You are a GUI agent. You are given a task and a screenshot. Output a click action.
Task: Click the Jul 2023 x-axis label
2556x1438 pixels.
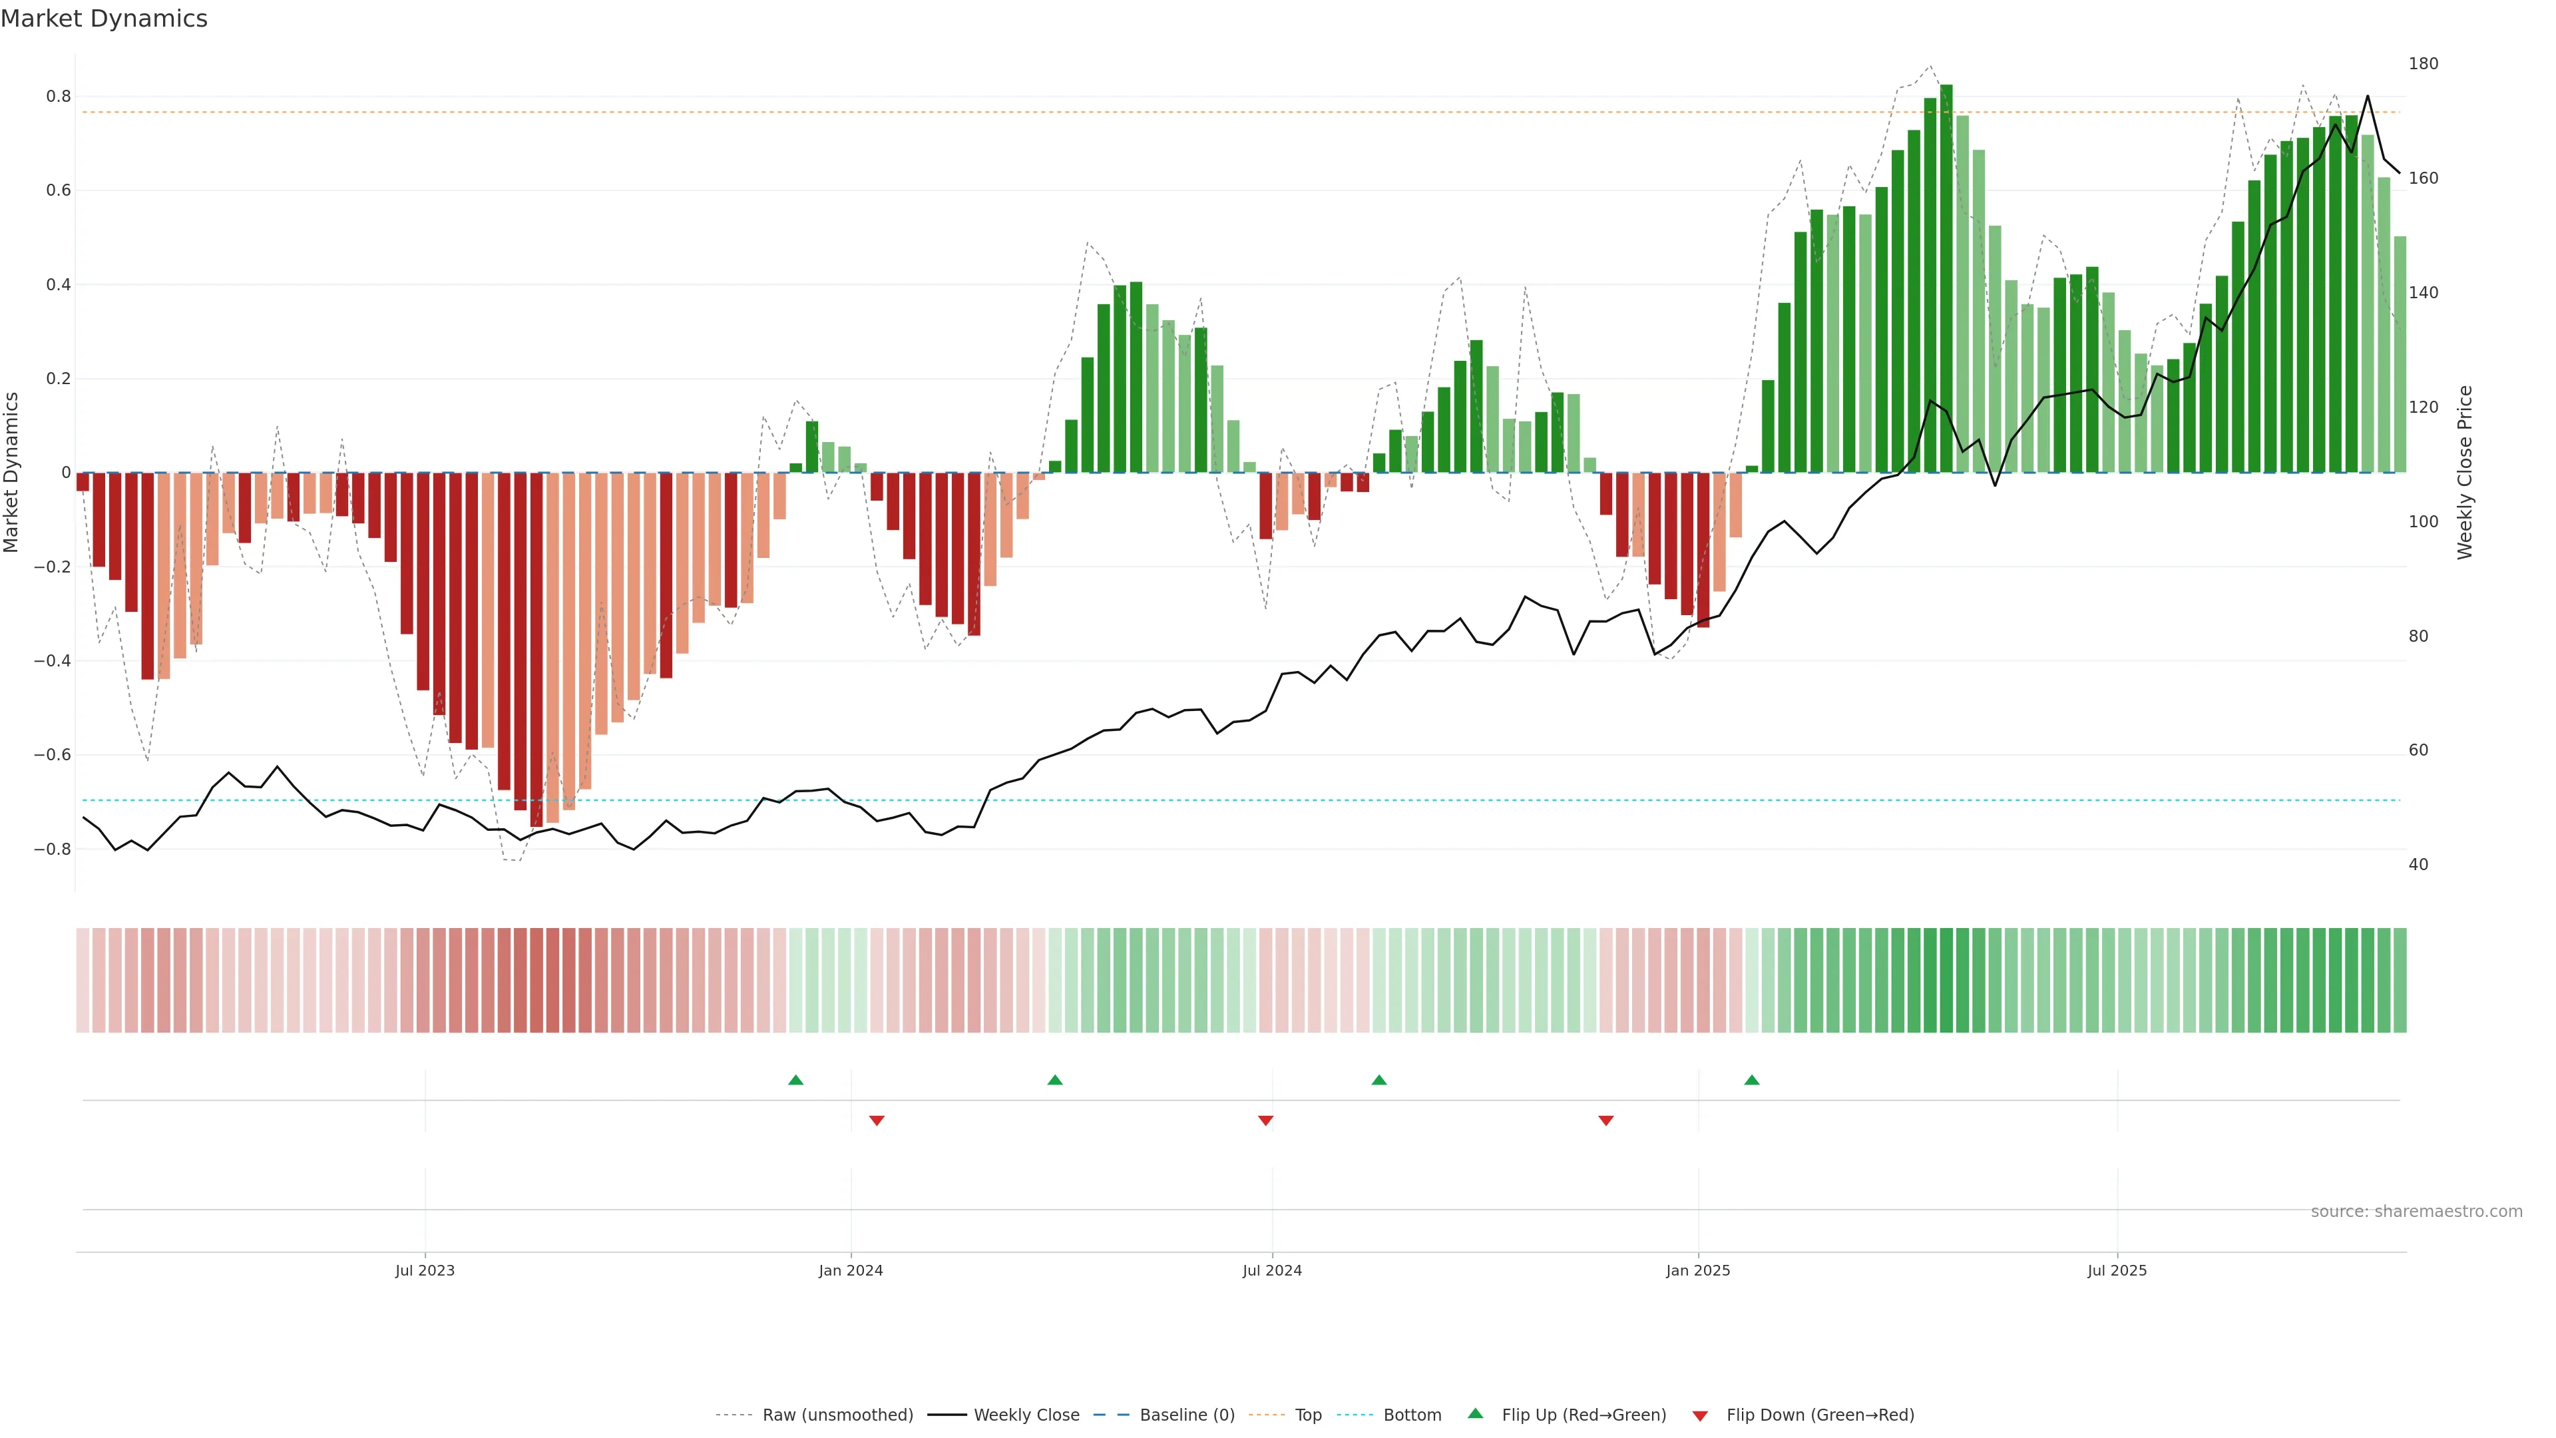[425, 1270]
